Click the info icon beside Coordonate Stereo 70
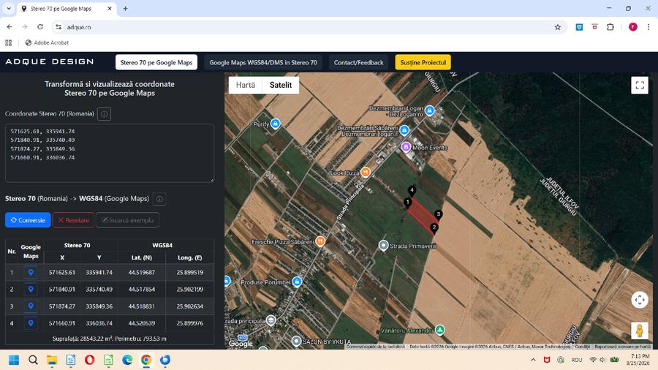This screenshot has width=658, height=370. point(104,114)
